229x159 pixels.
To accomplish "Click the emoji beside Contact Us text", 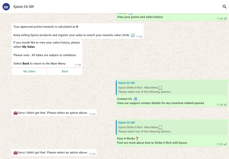I will pyautogui.click(x=136, y=99).
